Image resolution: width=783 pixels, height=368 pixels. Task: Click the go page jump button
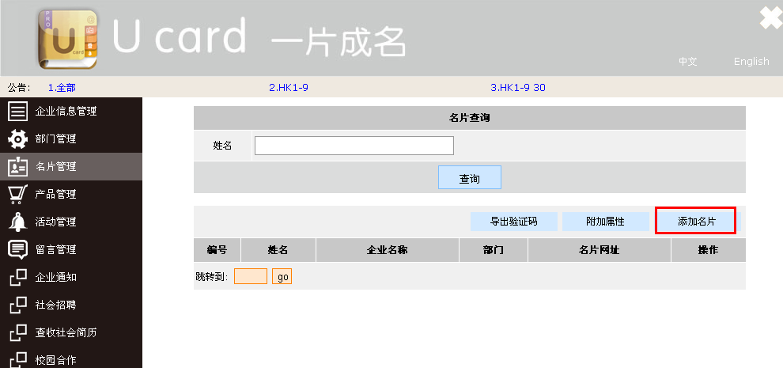click(282, 276)
